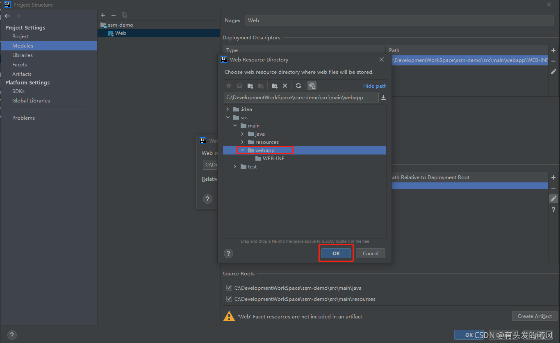This screenshot has width=560, height=343.
Task: Copy the selected module item
Action: coord(124,15)
